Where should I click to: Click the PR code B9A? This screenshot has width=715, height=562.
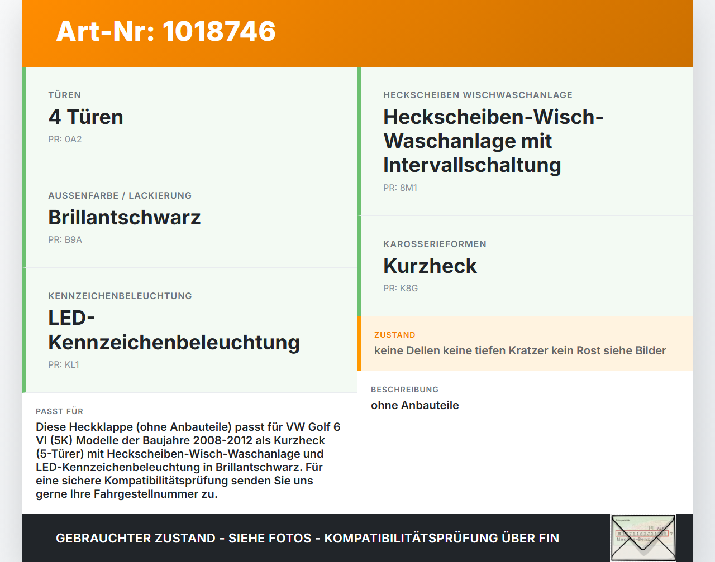65,239
